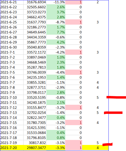
Task: Click date cell 2021-7-9
Action: [x=12, y=92]
